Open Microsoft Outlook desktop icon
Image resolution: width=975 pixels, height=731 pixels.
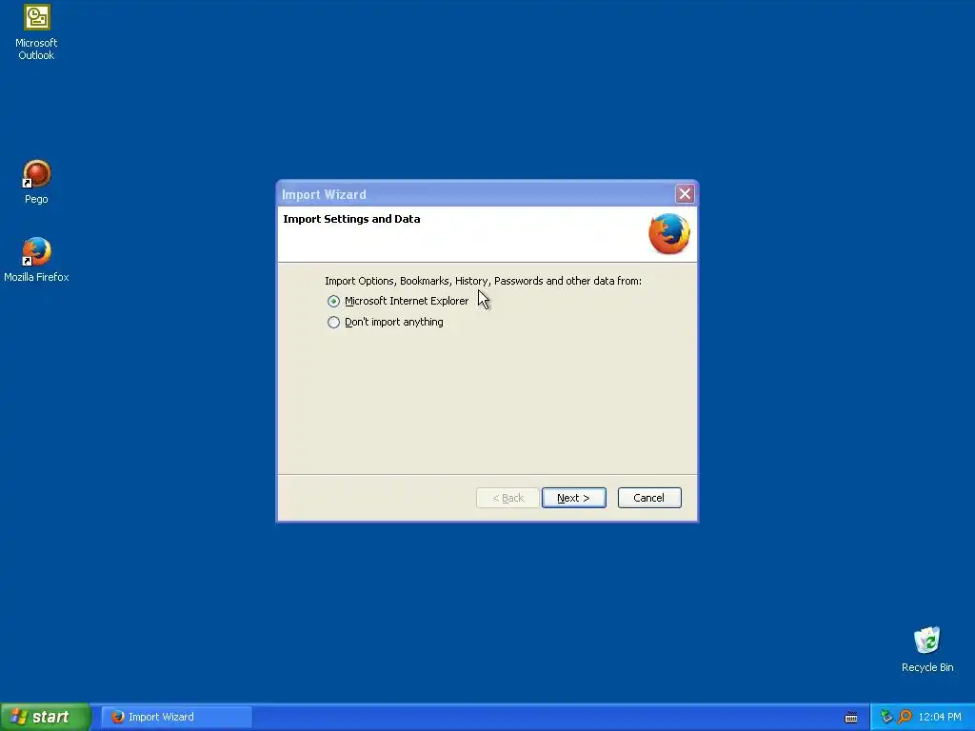pos(36,32)
